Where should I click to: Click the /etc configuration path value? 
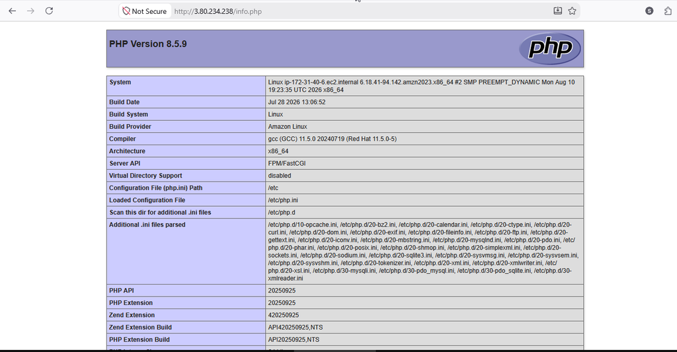coord(273,188)
